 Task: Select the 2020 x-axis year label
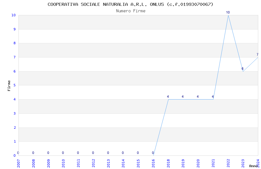click(198, 163)
